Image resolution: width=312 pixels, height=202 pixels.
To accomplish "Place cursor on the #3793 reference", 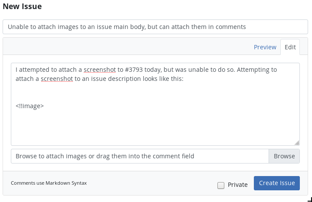I will [x=134, y=70].
